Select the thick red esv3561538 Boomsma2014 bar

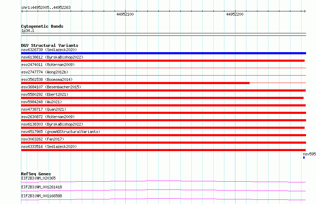[x=135, y=83]
